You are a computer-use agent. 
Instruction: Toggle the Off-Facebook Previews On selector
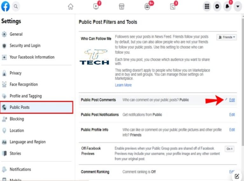(229, 149)
